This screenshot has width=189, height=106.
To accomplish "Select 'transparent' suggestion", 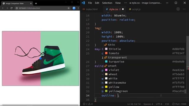I will [x=145, y=57].
